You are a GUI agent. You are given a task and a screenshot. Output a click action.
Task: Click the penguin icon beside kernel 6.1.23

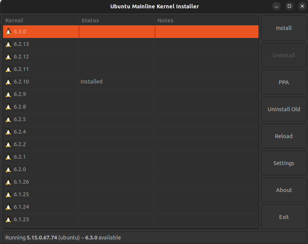point(8,220)
